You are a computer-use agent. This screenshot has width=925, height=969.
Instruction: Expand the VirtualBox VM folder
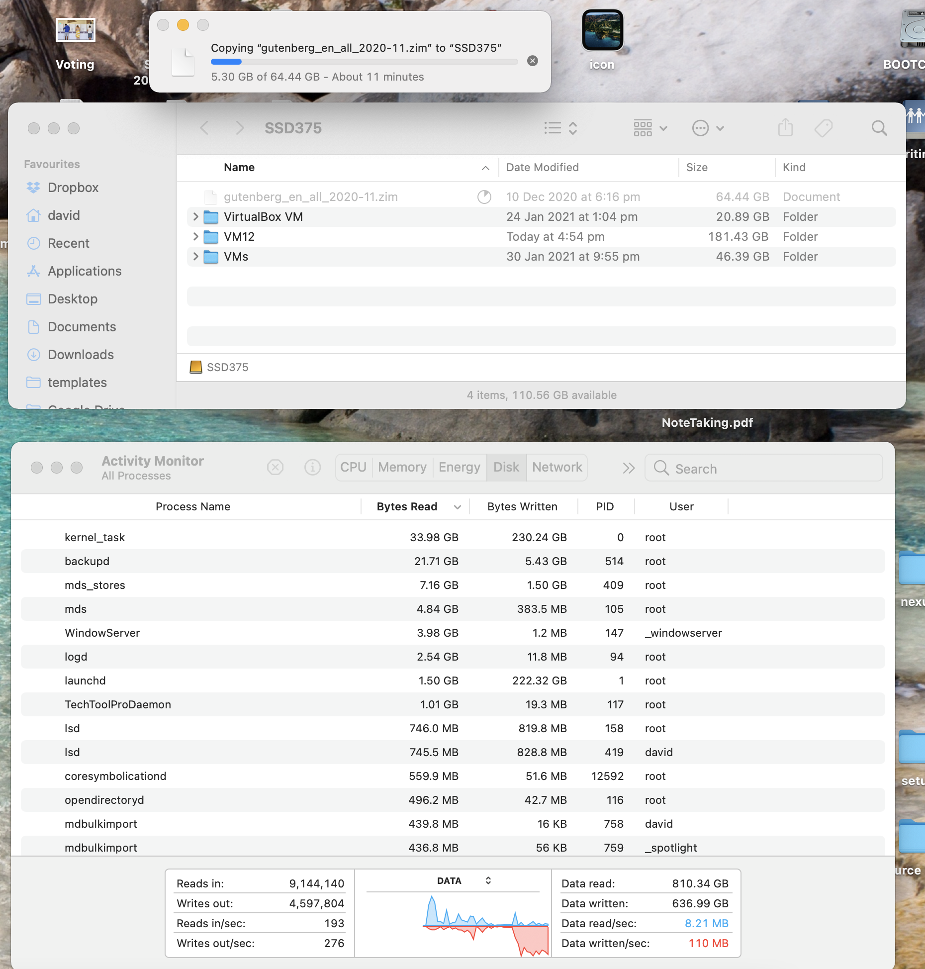tap(195, 217)
